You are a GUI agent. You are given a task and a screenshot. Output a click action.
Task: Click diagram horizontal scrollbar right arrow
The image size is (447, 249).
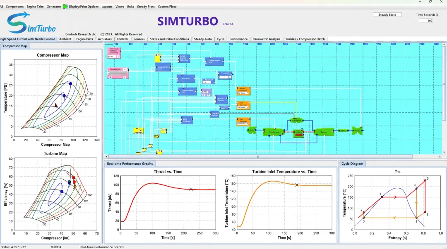point(440,157)
